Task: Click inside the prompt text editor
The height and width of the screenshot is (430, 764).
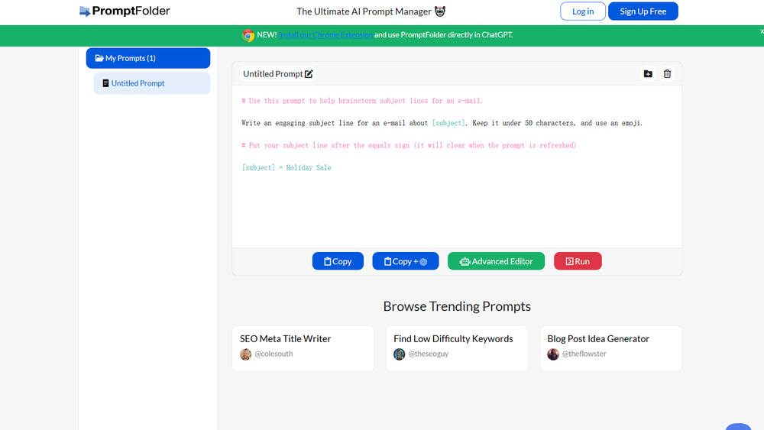Action: (x=457, y=167)
